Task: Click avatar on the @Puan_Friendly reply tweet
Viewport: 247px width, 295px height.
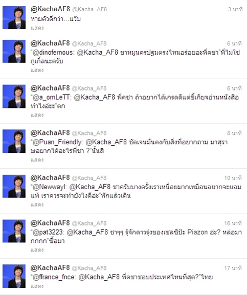Action: (14, 141)
